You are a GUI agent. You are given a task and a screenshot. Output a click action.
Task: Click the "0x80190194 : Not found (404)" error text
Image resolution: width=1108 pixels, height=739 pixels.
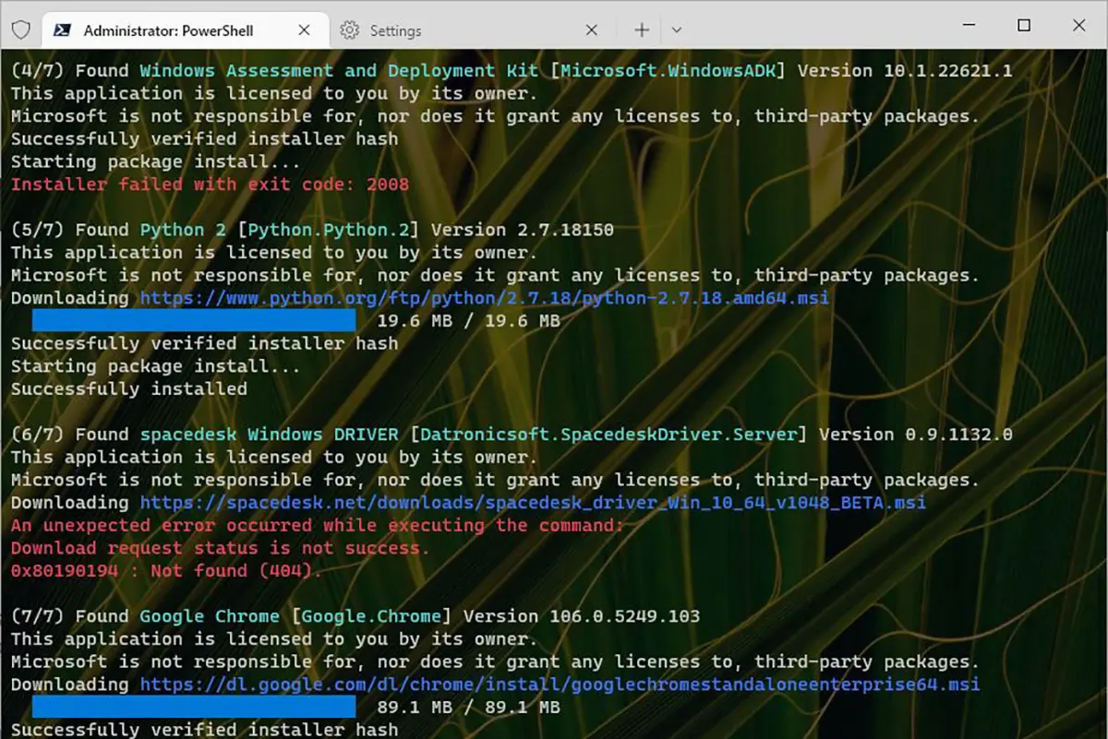point(166,571)
